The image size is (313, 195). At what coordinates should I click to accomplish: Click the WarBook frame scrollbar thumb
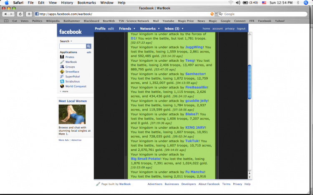pyautogui.click(x=250, y=82)
